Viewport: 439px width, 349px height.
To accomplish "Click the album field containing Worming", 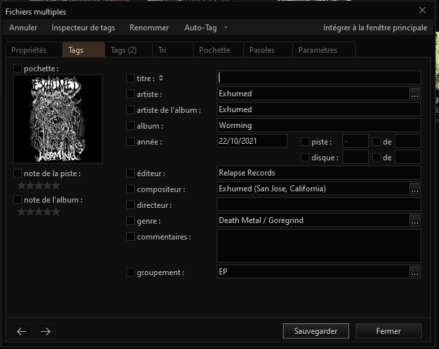I will click(x=319, y=125).
